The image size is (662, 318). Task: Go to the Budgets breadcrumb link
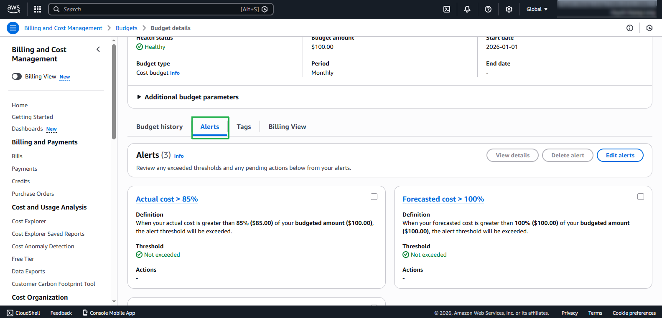click(x=127, y=28)
